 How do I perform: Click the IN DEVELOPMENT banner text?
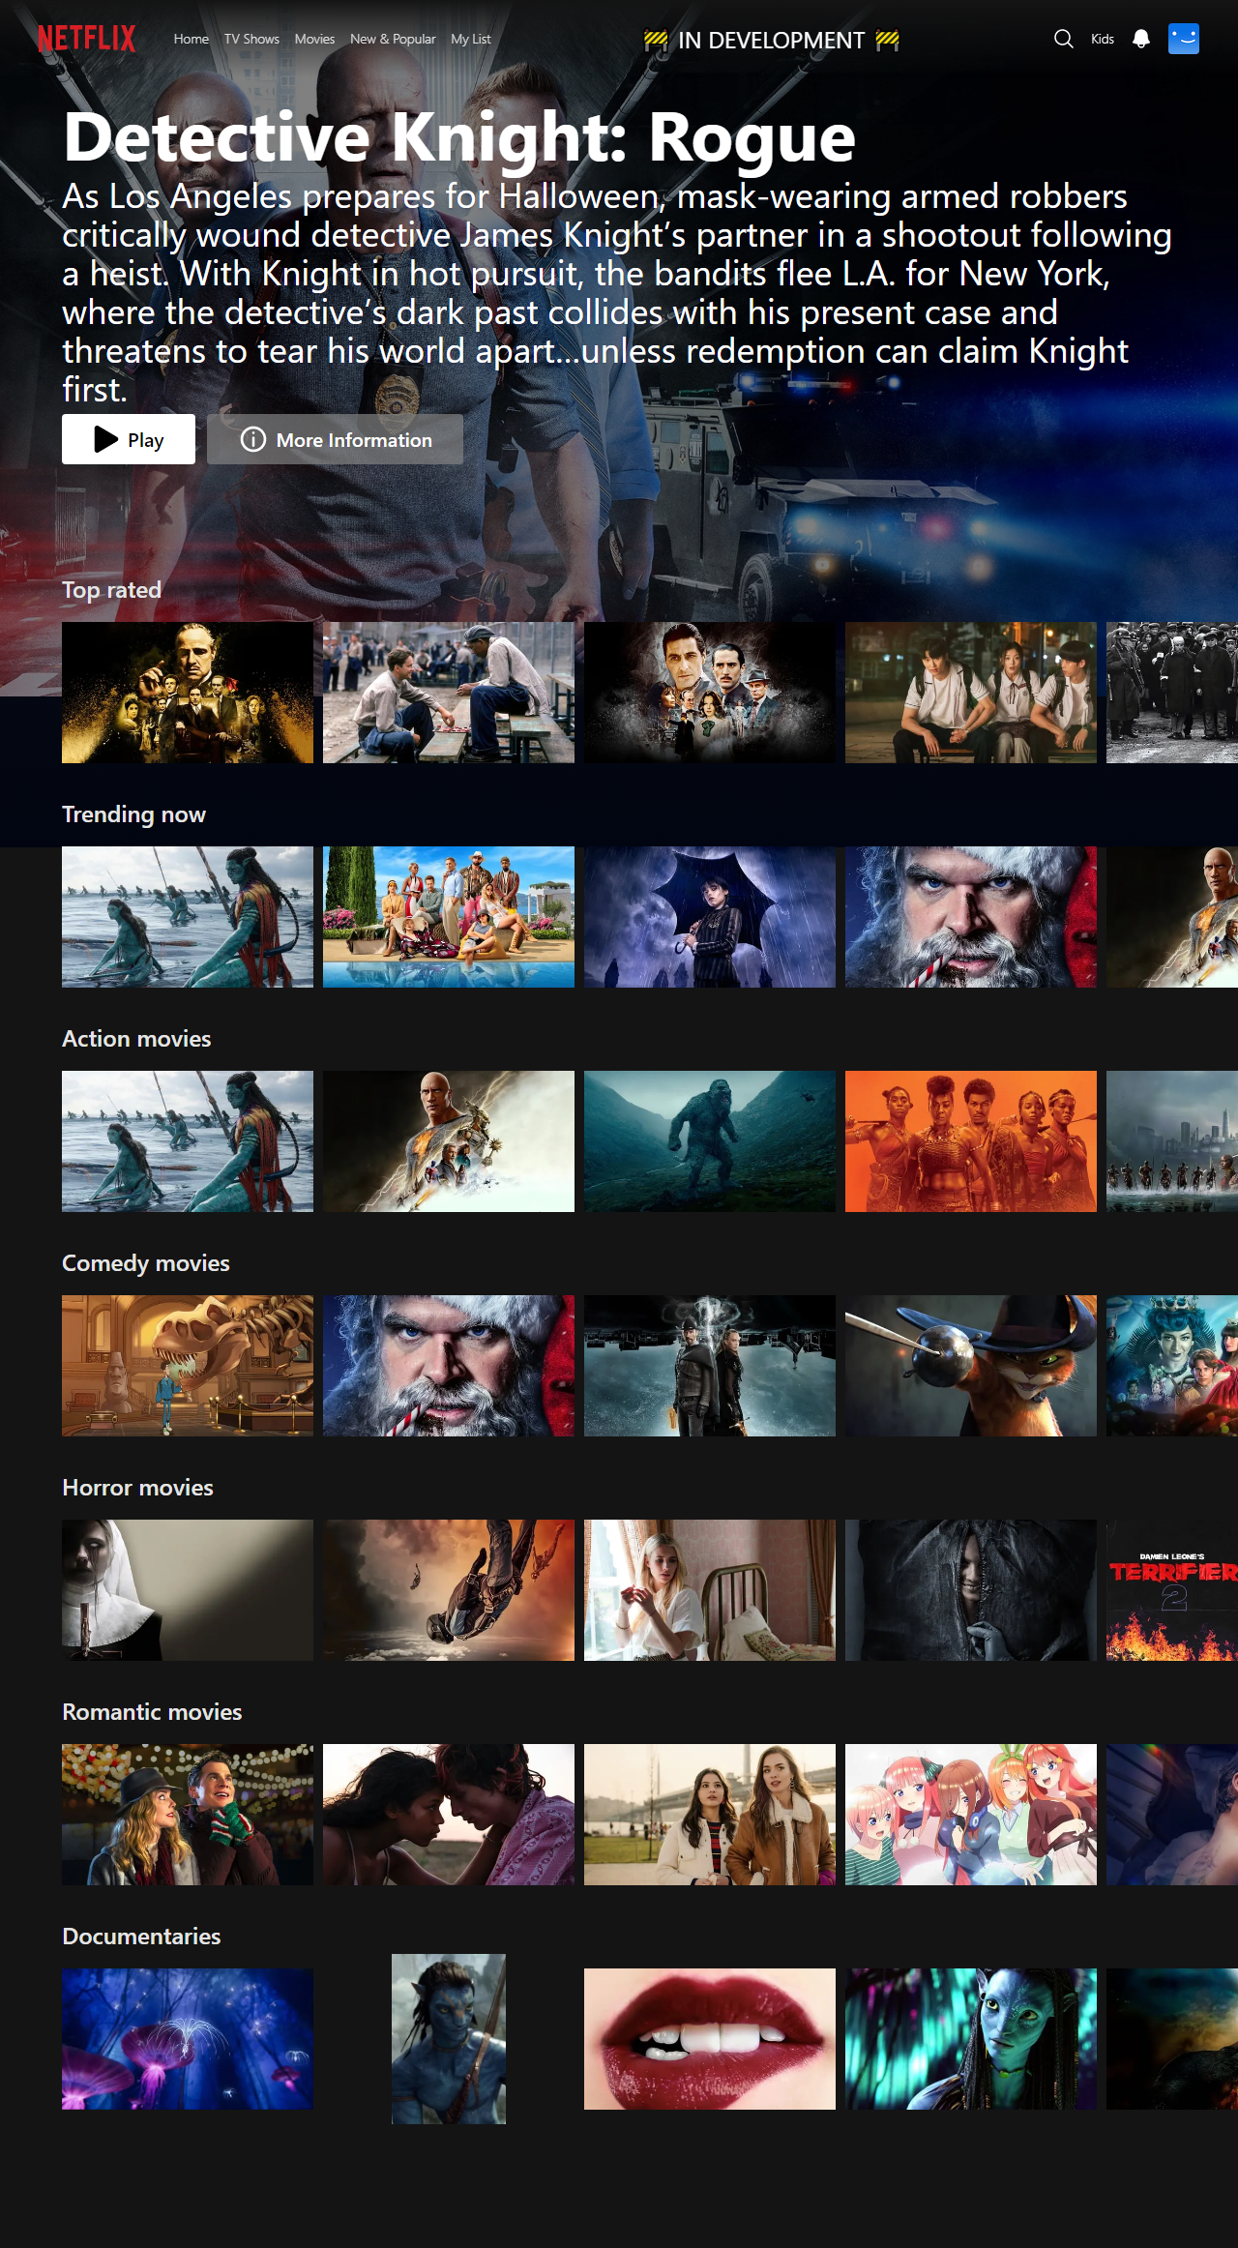771,40
